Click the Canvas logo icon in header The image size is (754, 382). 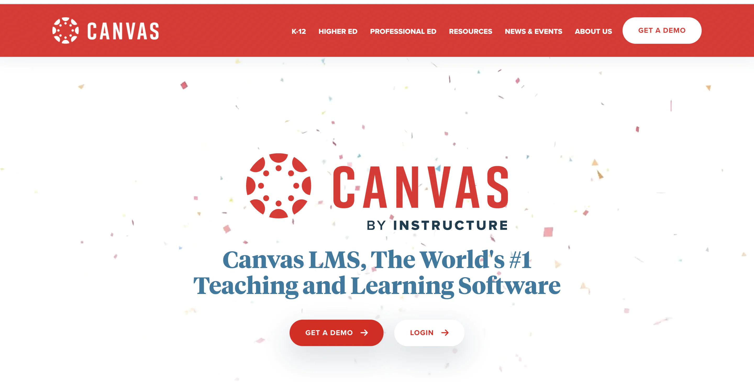[64, 30]
